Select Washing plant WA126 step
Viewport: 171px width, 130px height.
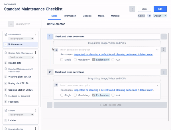pos(20,77)
